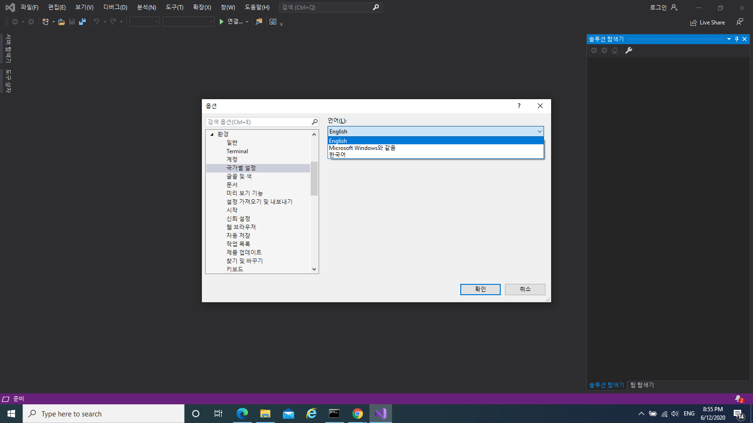
Task: Click the Live Share button
Action: (707, 23)
